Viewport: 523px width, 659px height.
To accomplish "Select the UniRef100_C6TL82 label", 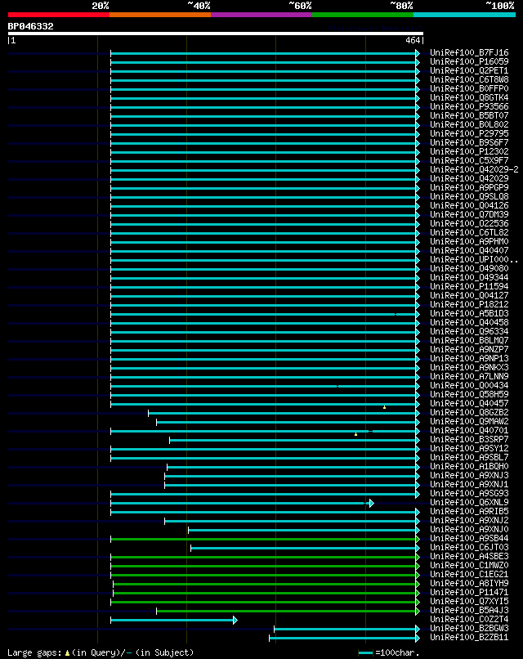I will click(469, 232).
